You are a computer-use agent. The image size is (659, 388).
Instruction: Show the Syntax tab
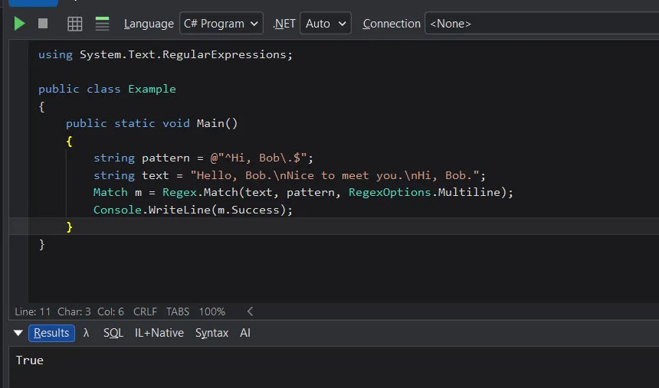click(211, 333)
